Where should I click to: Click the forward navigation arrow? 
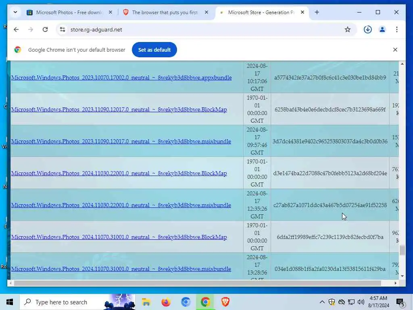click(31, 29)
